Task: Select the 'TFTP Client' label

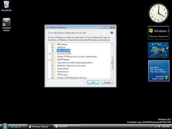Action: point(62,75)
